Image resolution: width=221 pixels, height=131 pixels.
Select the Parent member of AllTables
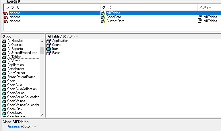(57, 53)
